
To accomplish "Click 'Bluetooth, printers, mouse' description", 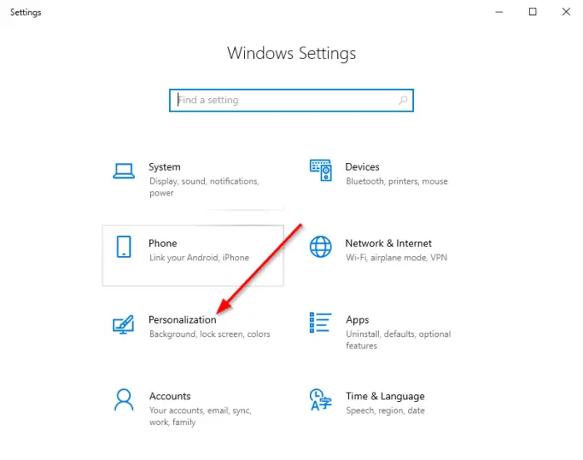I will click(396, 181).
